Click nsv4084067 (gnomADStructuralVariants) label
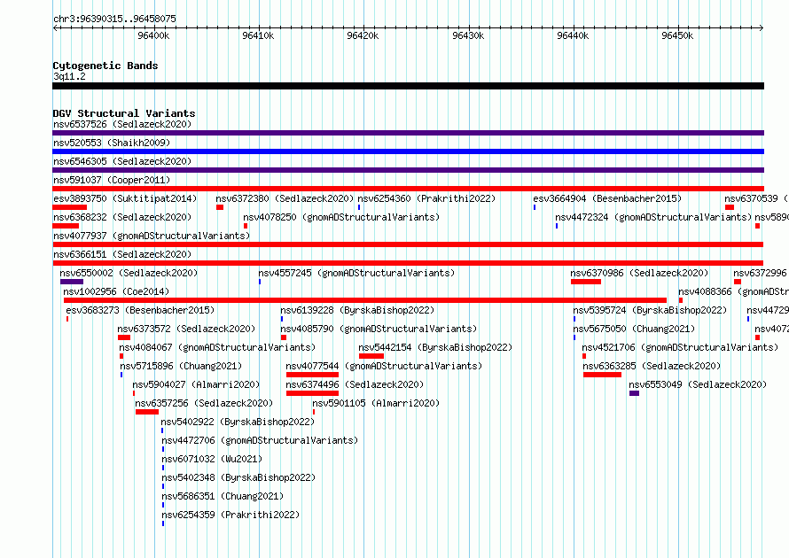Screen dimensions: 789x558 217,347
